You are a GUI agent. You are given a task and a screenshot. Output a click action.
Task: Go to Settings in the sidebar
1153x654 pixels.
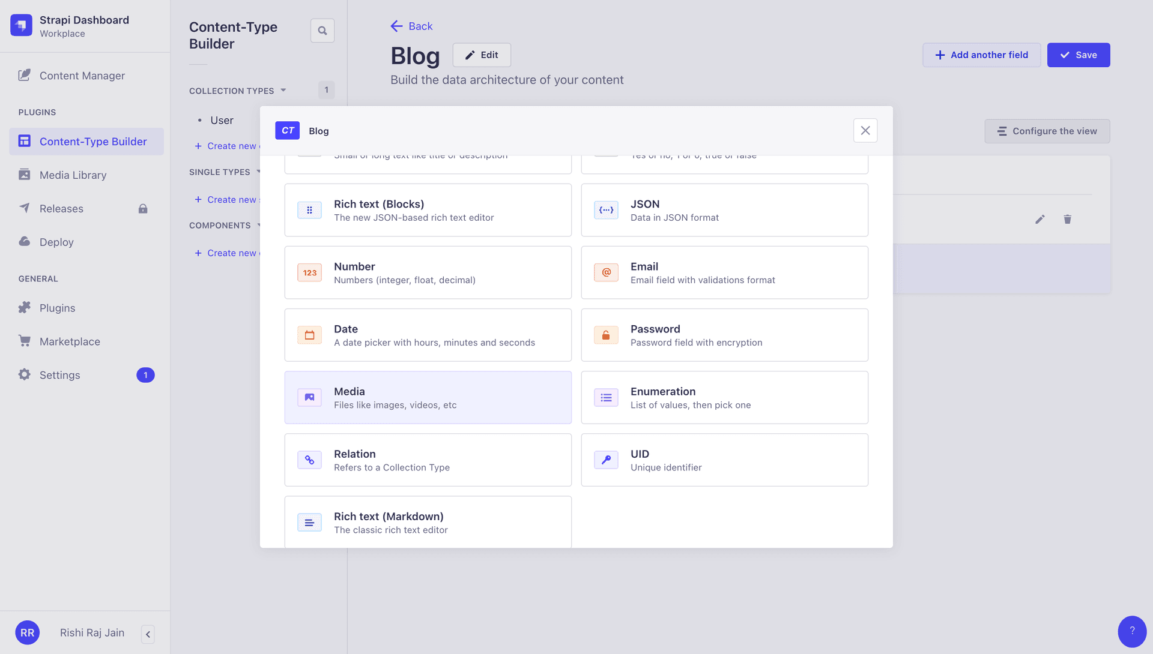[60, 375]
